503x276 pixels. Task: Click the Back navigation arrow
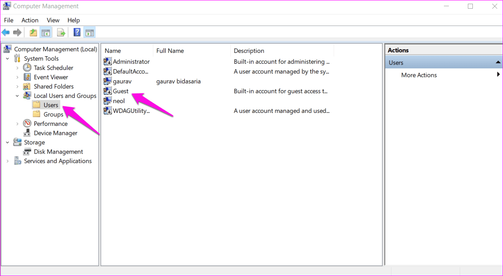tap(6, 32)
